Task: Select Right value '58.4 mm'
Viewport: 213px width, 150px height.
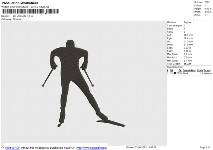Action: [x=189, y=38]
